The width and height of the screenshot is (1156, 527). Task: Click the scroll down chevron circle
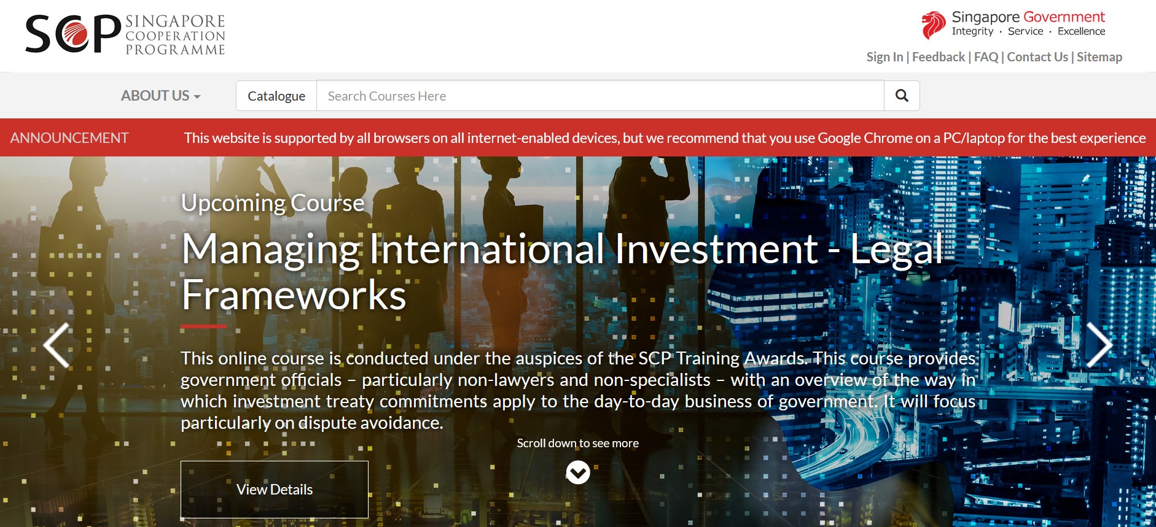tap(577, 472)
